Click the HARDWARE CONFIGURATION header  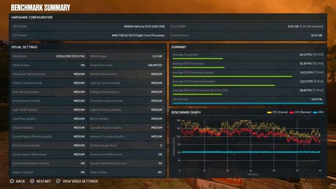[x=31, y=17]
